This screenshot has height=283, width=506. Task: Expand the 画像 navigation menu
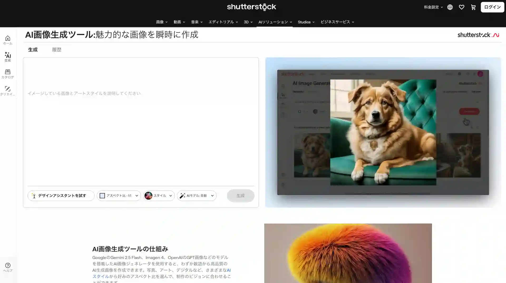162,22
